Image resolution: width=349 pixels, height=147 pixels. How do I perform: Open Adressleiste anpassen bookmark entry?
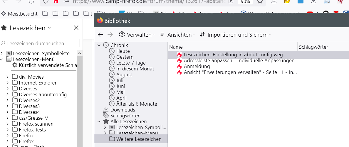coord(239,60)
